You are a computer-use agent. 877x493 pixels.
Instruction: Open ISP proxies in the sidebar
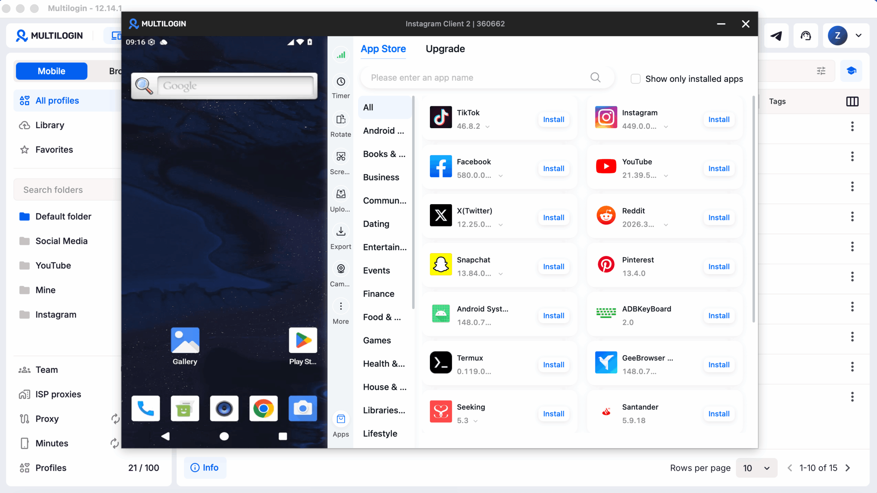58,394
